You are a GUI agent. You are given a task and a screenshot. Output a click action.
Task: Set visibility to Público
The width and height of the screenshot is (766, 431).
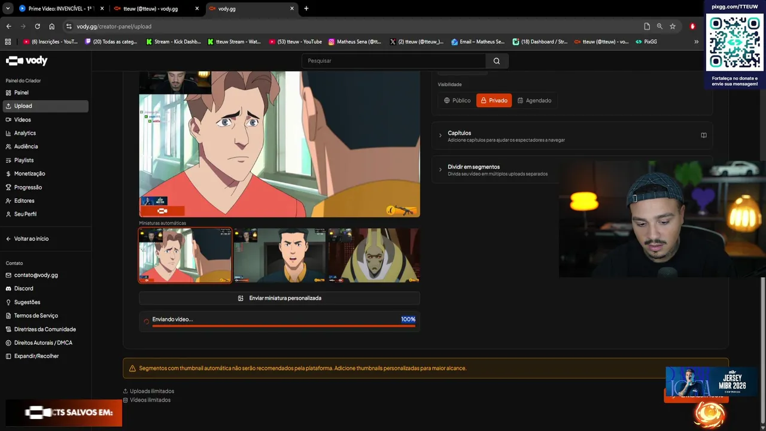pyautogui.click(x=457, y=101)
